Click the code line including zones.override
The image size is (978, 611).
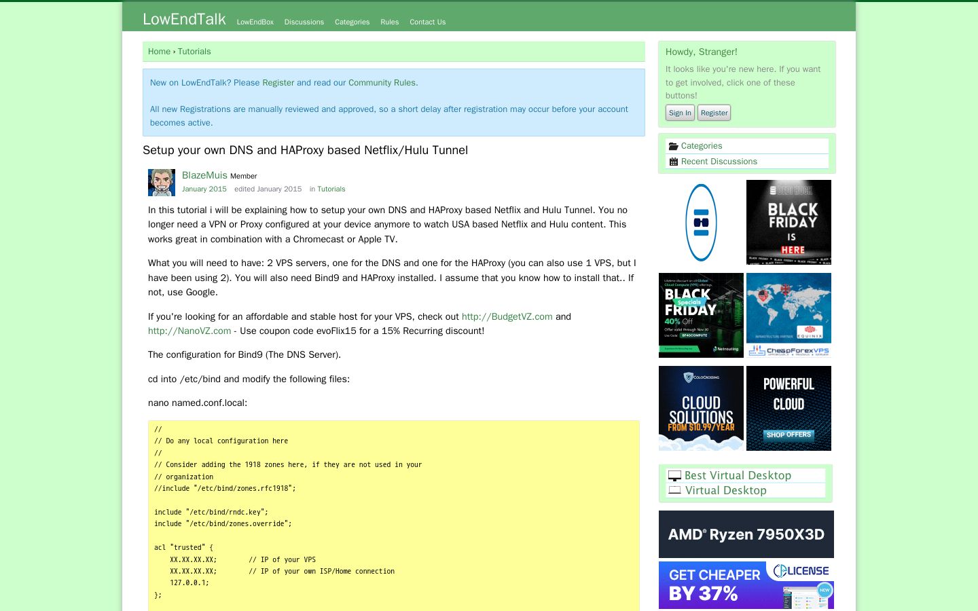pos(223,524)
